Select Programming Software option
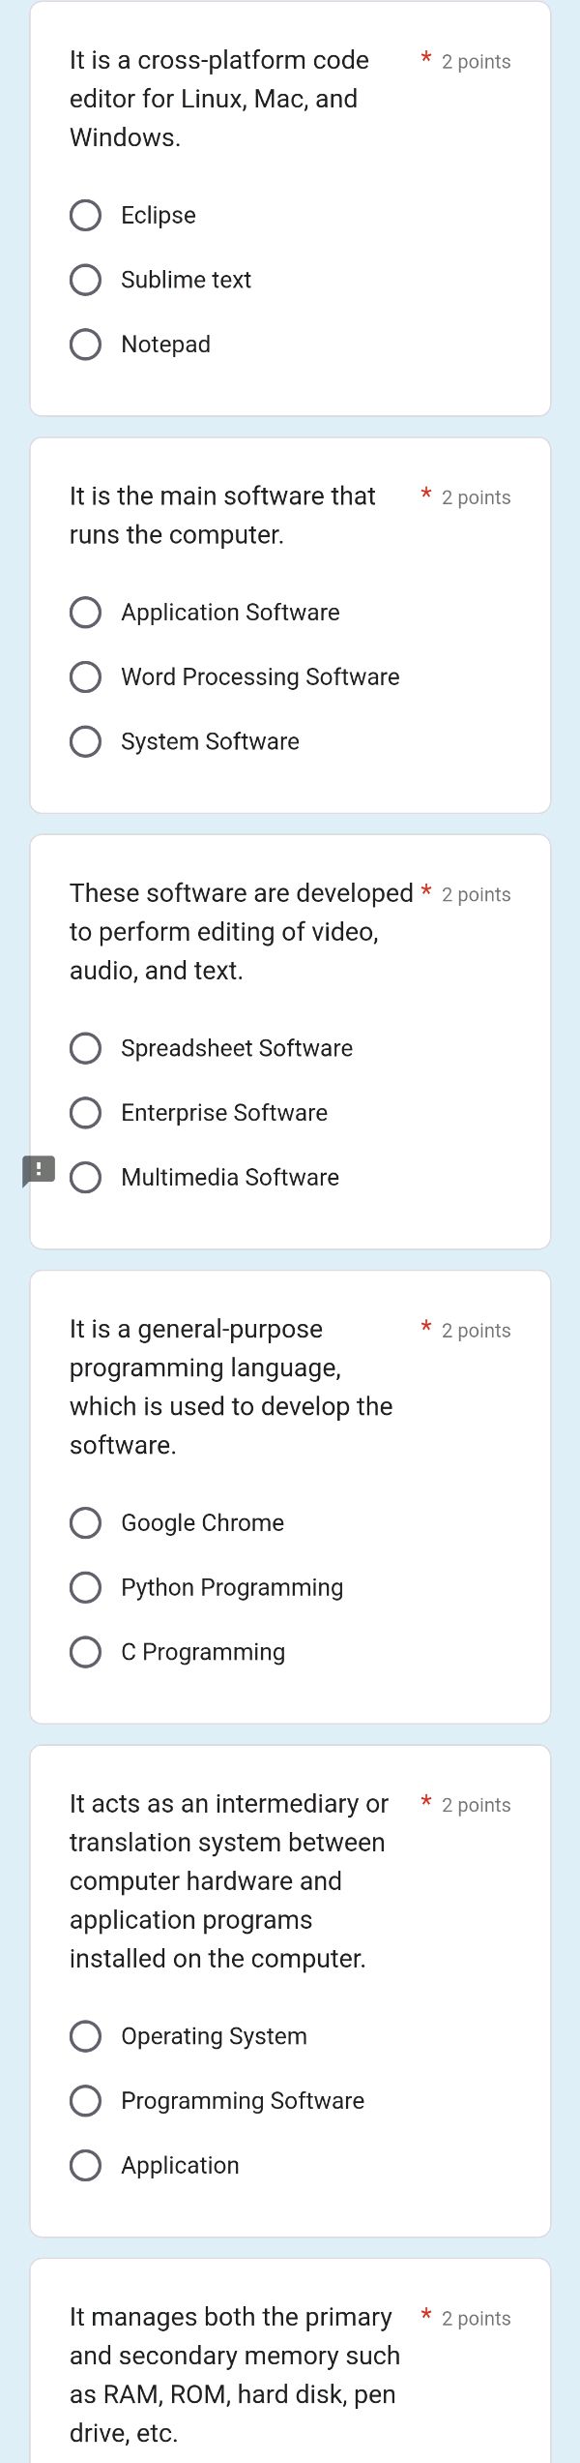This screenshot has height=2463, width=580. [85, 2100]
